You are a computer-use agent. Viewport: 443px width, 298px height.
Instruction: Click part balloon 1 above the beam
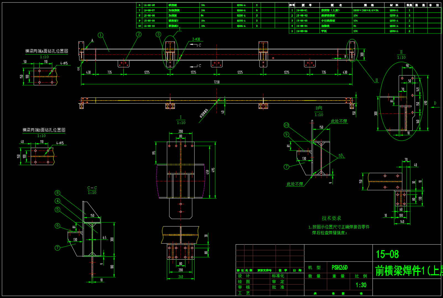pos(100,35)
